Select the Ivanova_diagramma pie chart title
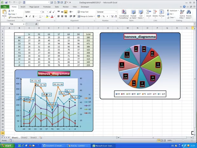This screenshot has height=148, width=197. [x=140, y=37]
